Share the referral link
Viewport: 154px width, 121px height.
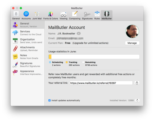point(137,83)
